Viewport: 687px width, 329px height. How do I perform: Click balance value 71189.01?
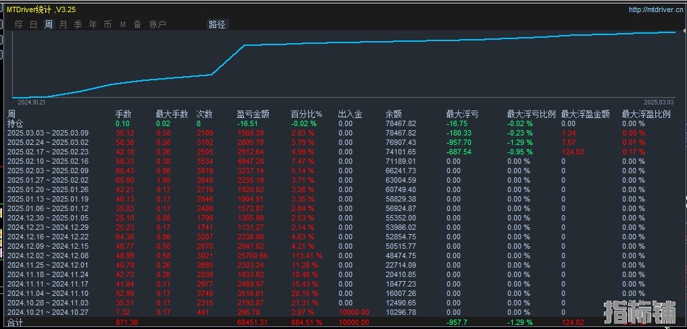tap(401, 161)
